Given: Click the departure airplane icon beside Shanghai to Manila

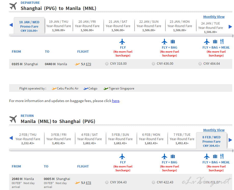Looking at the screenshot, I should [x=13, y=6].
